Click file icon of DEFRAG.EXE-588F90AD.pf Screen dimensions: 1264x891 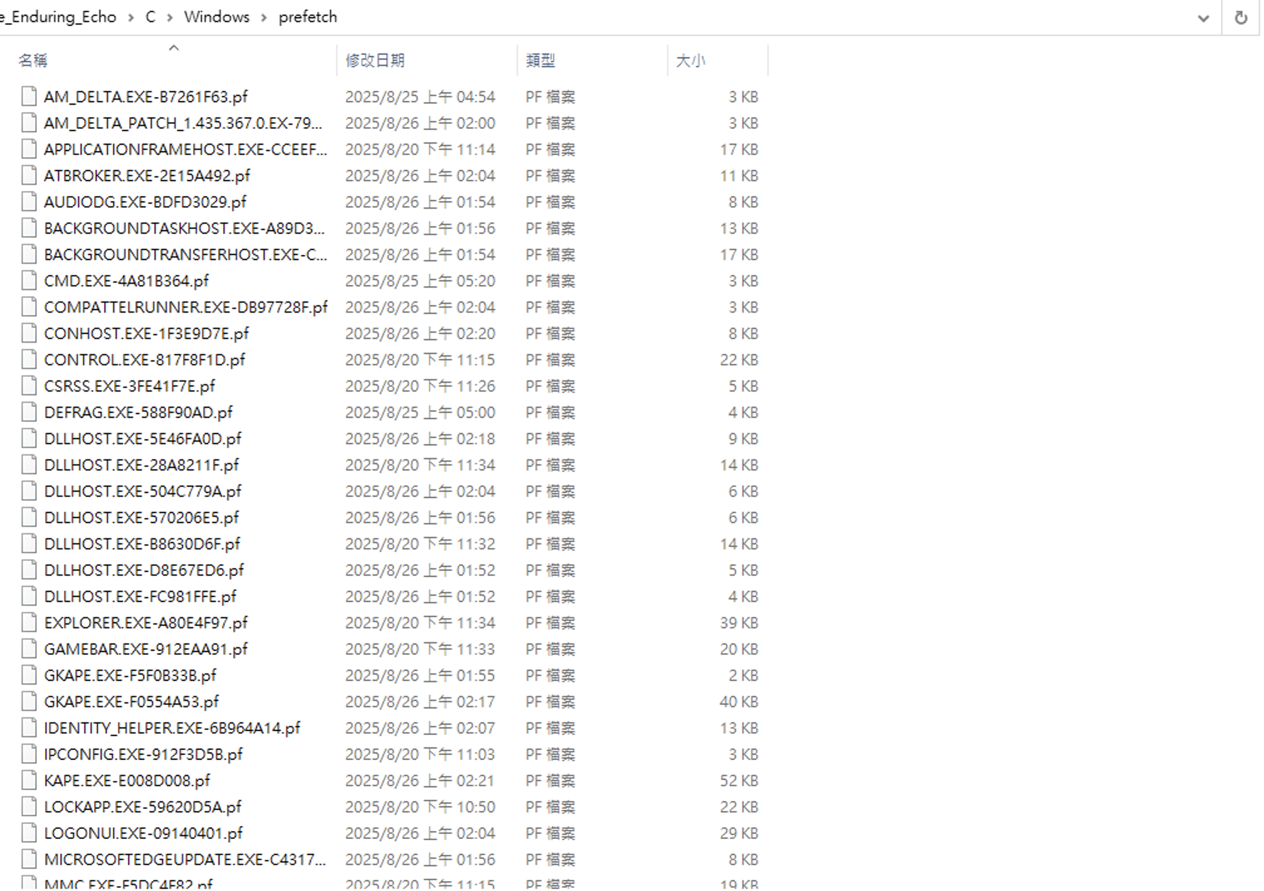29,412
